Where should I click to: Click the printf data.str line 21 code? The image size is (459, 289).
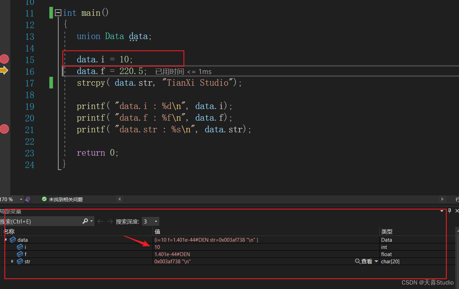click(x=164, y=129)
